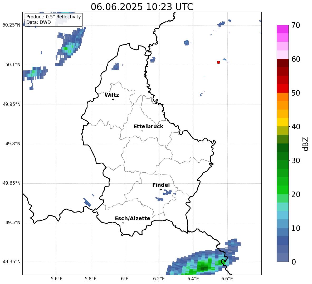Click the bright red 50 dBZ colorbar swatch
Image resolution: width=312 pixels, height=284 pixels.
tap(282, 89)
